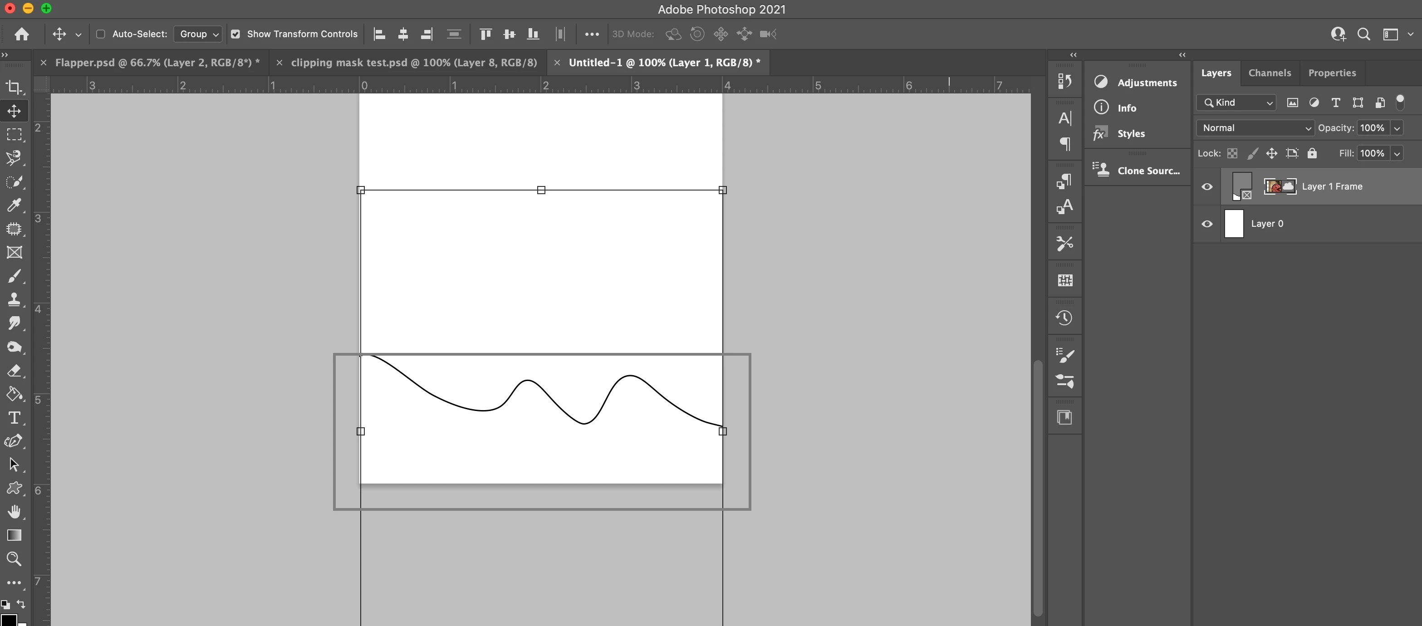The image size is (1422, 626).
Task: Hide the Layer 1 Frame layer
Action: (1207, 186)
